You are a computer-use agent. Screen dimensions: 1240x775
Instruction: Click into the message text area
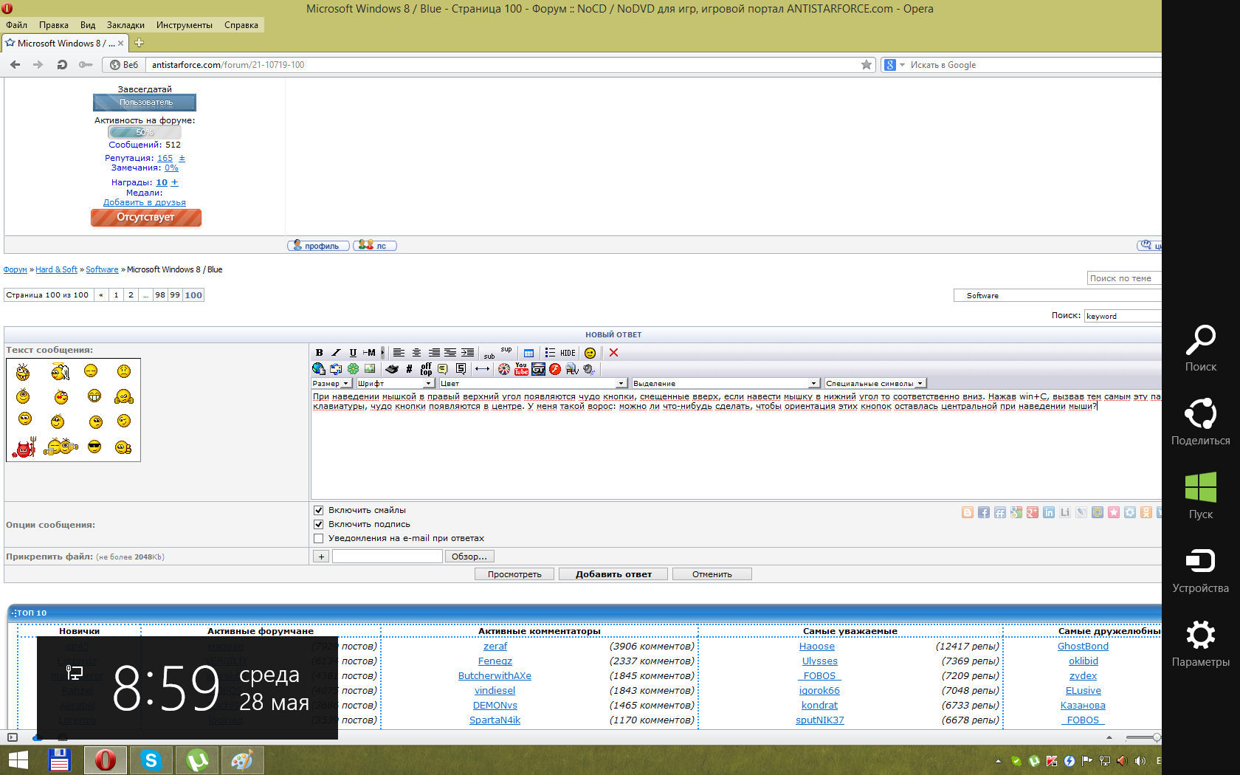(x=736, y=445)
